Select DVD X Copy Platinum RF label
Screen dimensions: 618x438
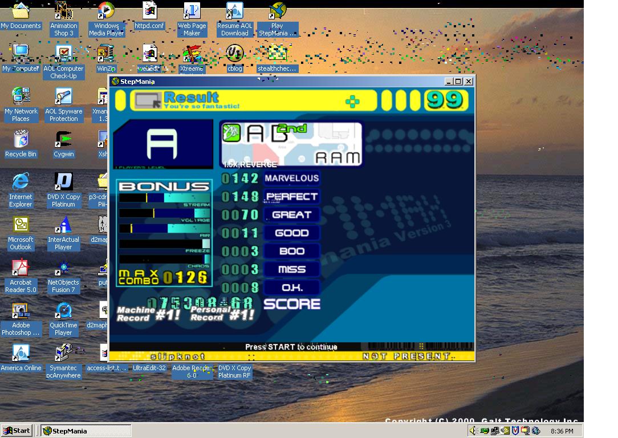point(234,371)
